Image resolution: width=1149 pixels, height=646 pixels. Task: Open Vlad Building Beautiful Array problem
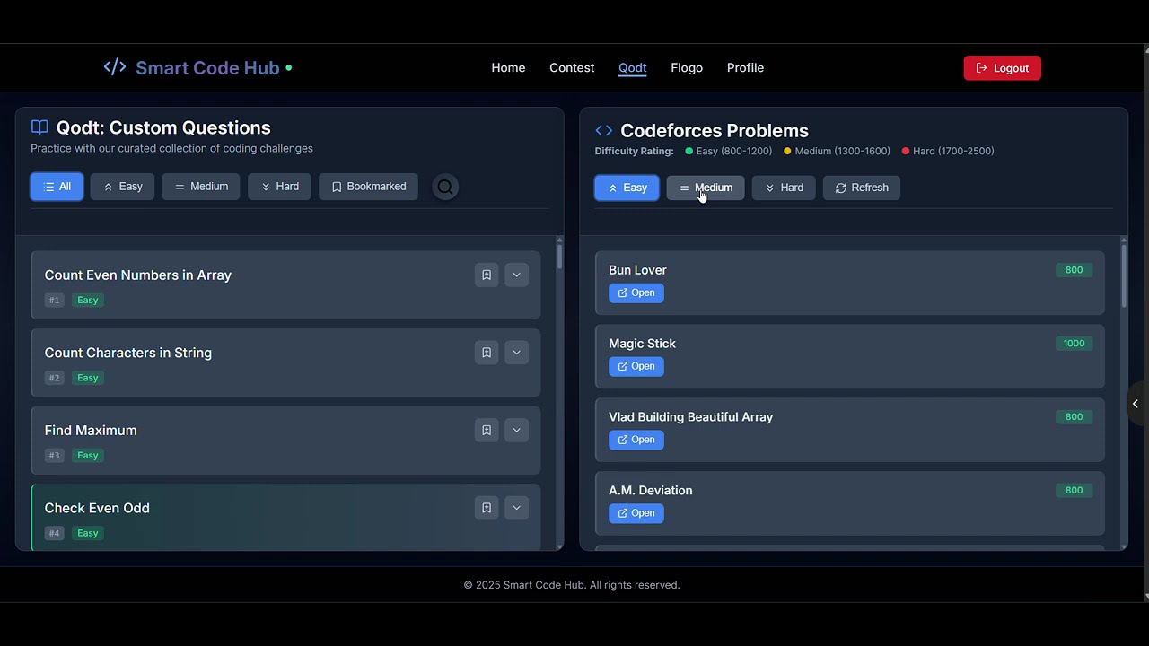pyautogui.click(x=636, y=440)
